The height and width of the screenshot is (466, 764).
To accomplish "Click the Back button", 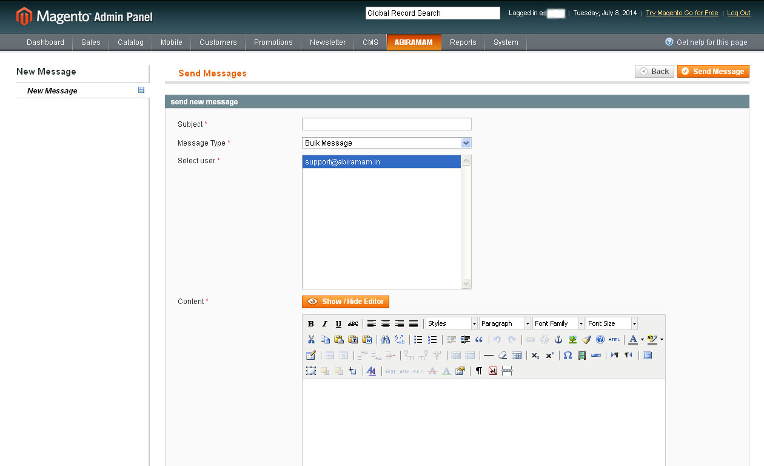I will click(x=654, y=72).
